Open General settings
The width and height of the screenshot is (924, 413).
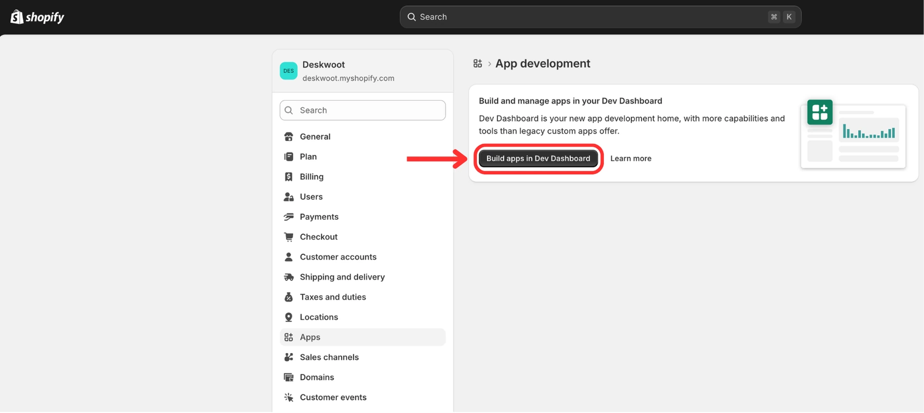pos(362,136)
